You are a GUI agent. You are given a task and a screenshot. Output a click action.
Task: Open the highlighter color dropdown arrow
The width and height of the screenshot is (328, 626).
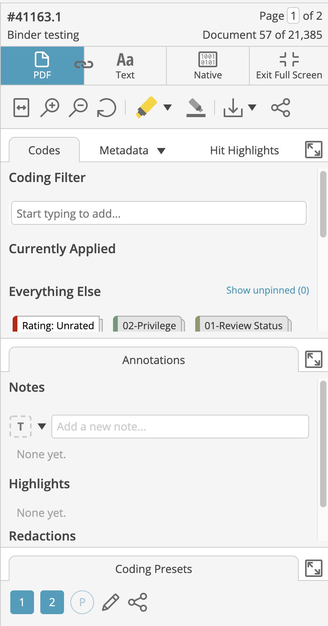pos(168,107)
